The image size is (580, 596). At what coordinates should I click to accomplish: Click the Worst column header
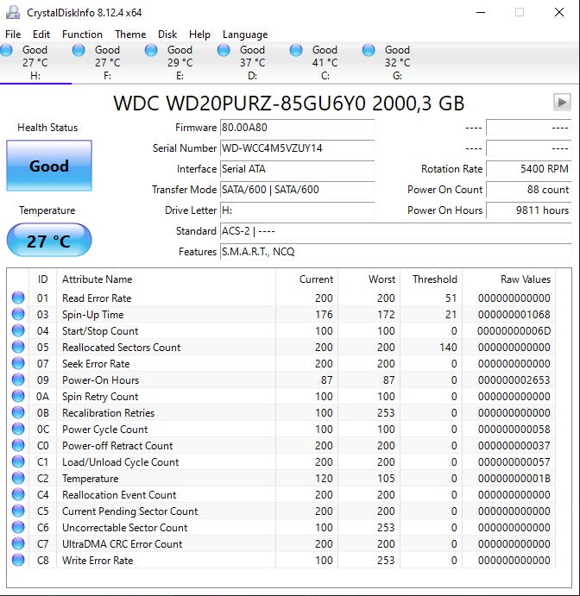coord(369,279)
